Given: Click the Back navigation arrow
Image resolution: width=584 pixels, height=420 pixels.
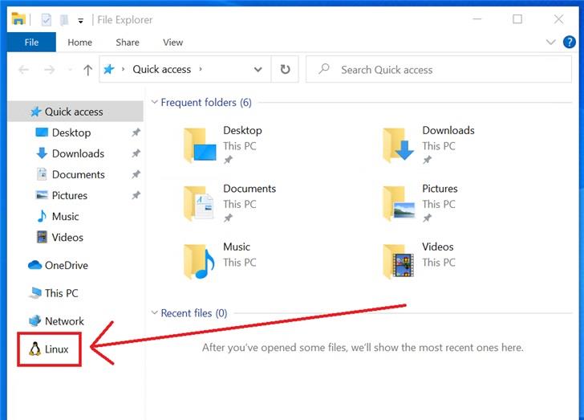Looking at the screenshot, I should coord(23,70).
